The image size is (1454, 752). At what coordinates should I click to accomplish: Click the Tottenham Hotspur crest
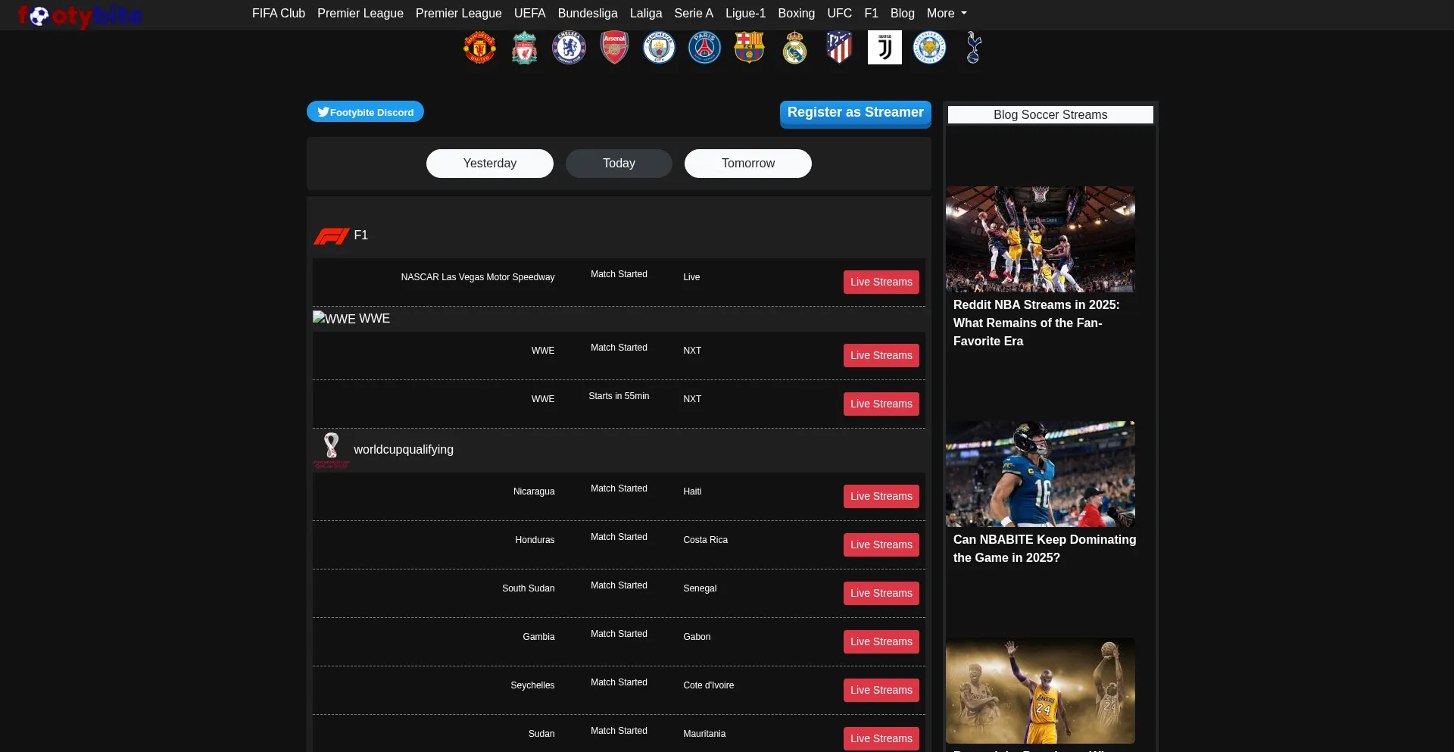point(974,48)
